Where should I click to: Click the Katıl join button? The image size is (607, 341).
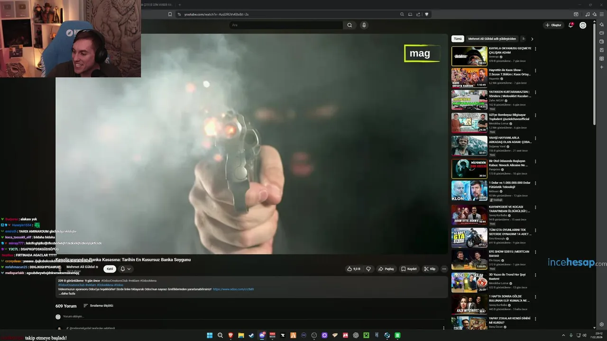(110, 269)
